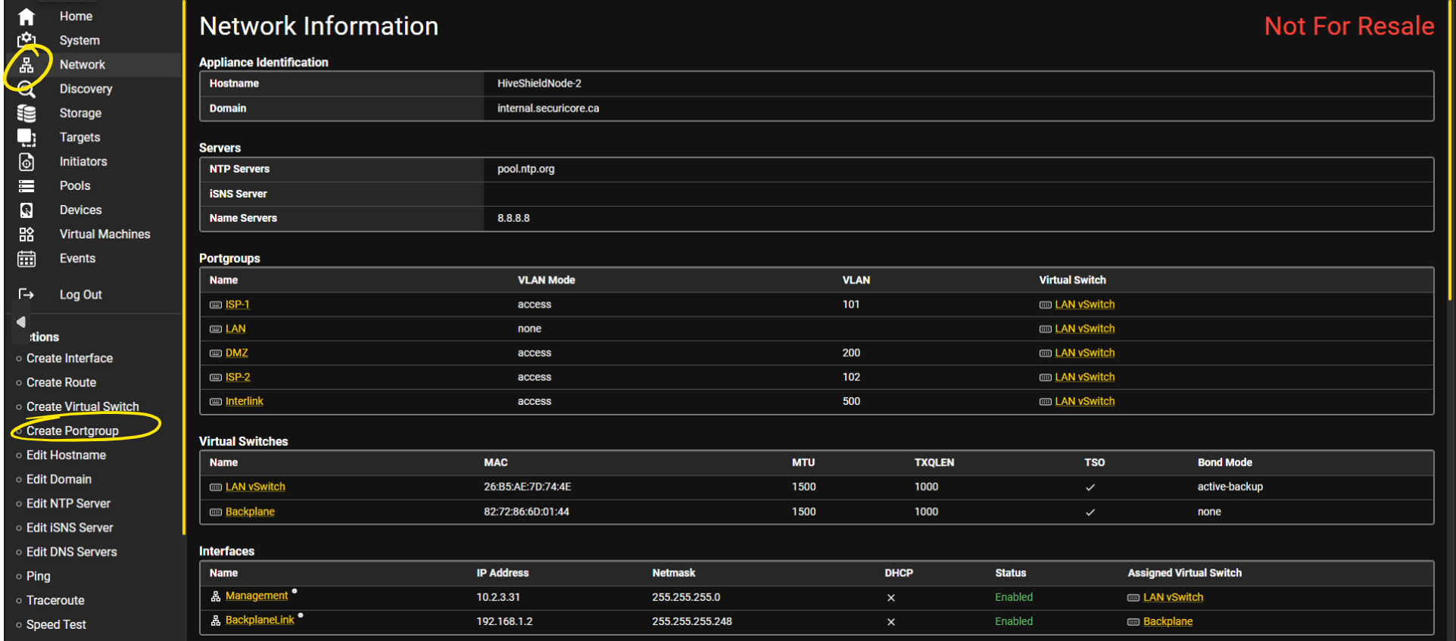Click the Home house icon
This screenshot has height=641, width=1456.
[27, 16]
